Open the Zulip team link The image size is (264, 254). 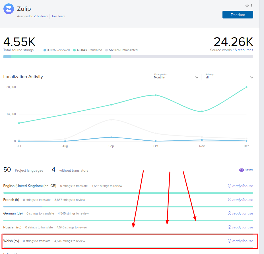point(41,16)
